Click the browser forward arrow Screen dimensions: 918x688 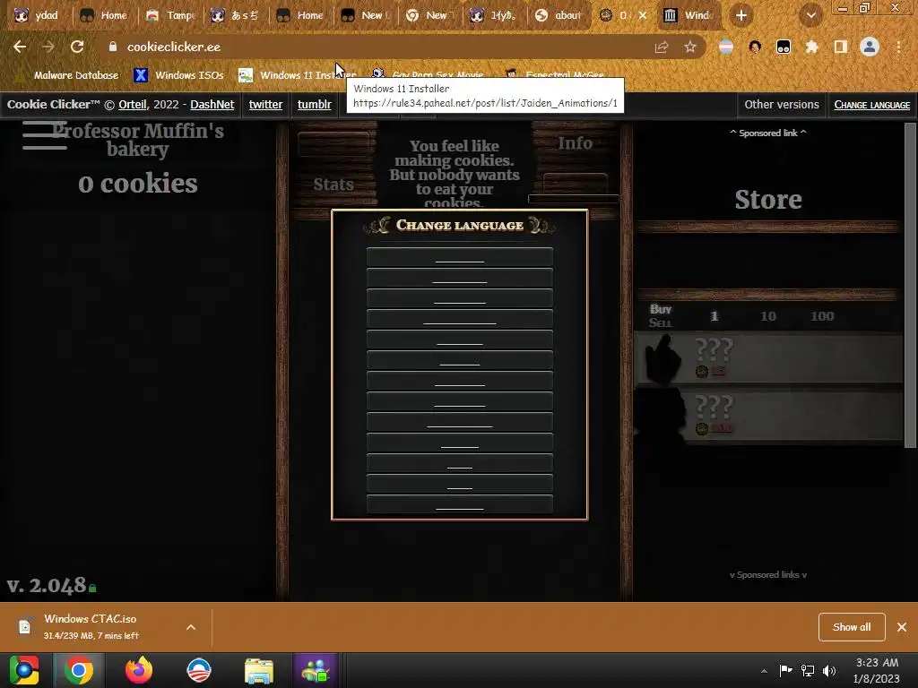tap(48, 47)
